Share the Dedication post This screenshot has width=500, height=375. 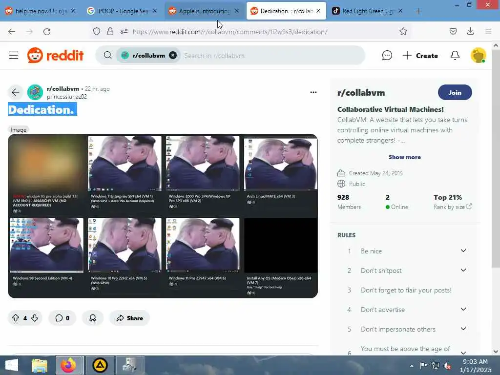tap(129, 318)
